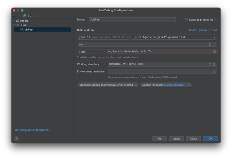This screenshot has height=158, width=232.
Task: Click the Close button
Action: click(193, 139)
